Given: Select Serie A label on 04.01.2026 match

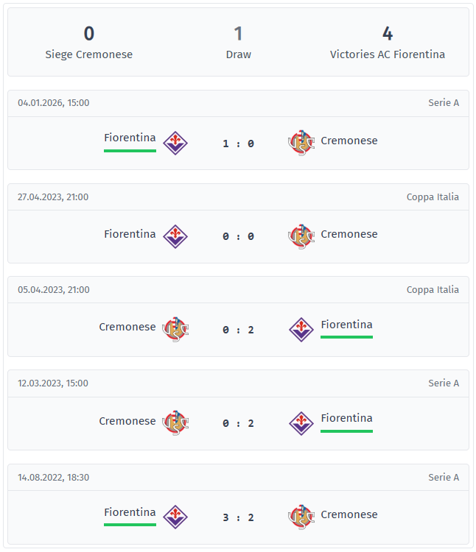Looking at the screenshot, I should pyautogui.click(x=444, y=103).
